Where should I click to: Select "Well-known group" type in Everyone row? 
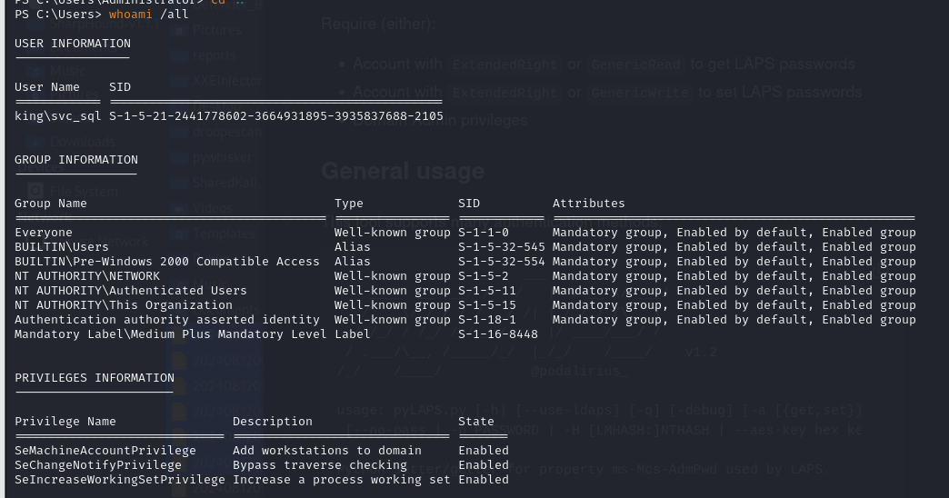(x=393, y=233)
